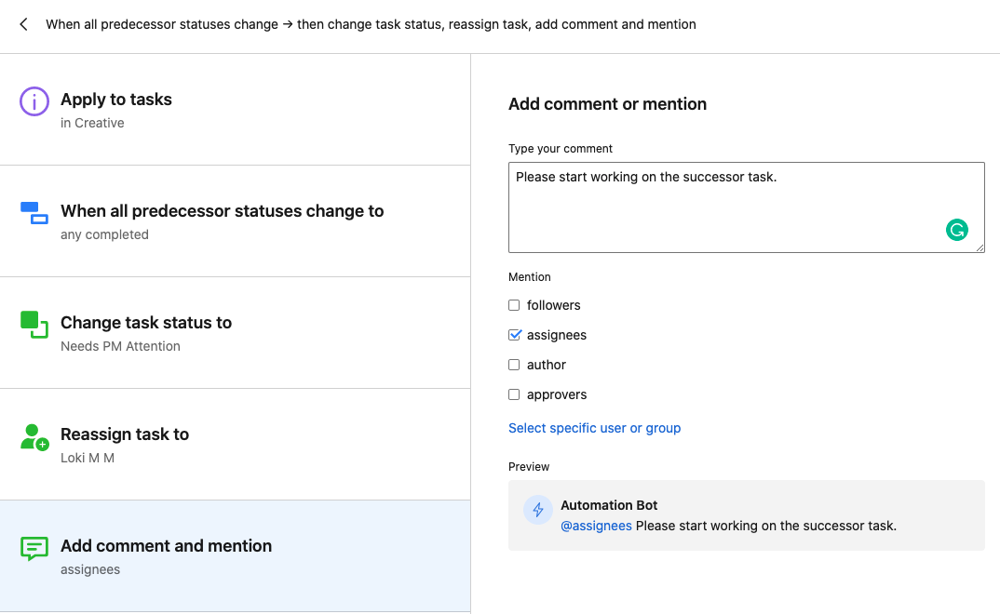
Task: Click the back arrow icon
Action: coord(23,24)
